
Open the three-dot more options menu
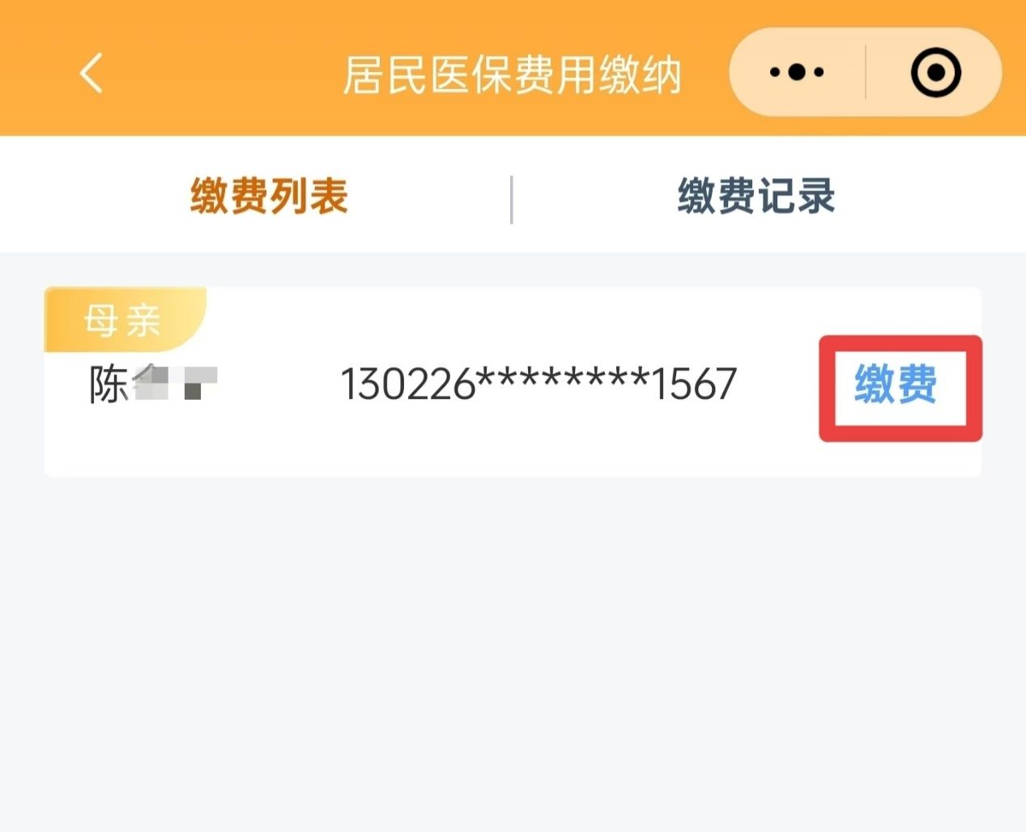pyautogui.click(x=797, y=72)
